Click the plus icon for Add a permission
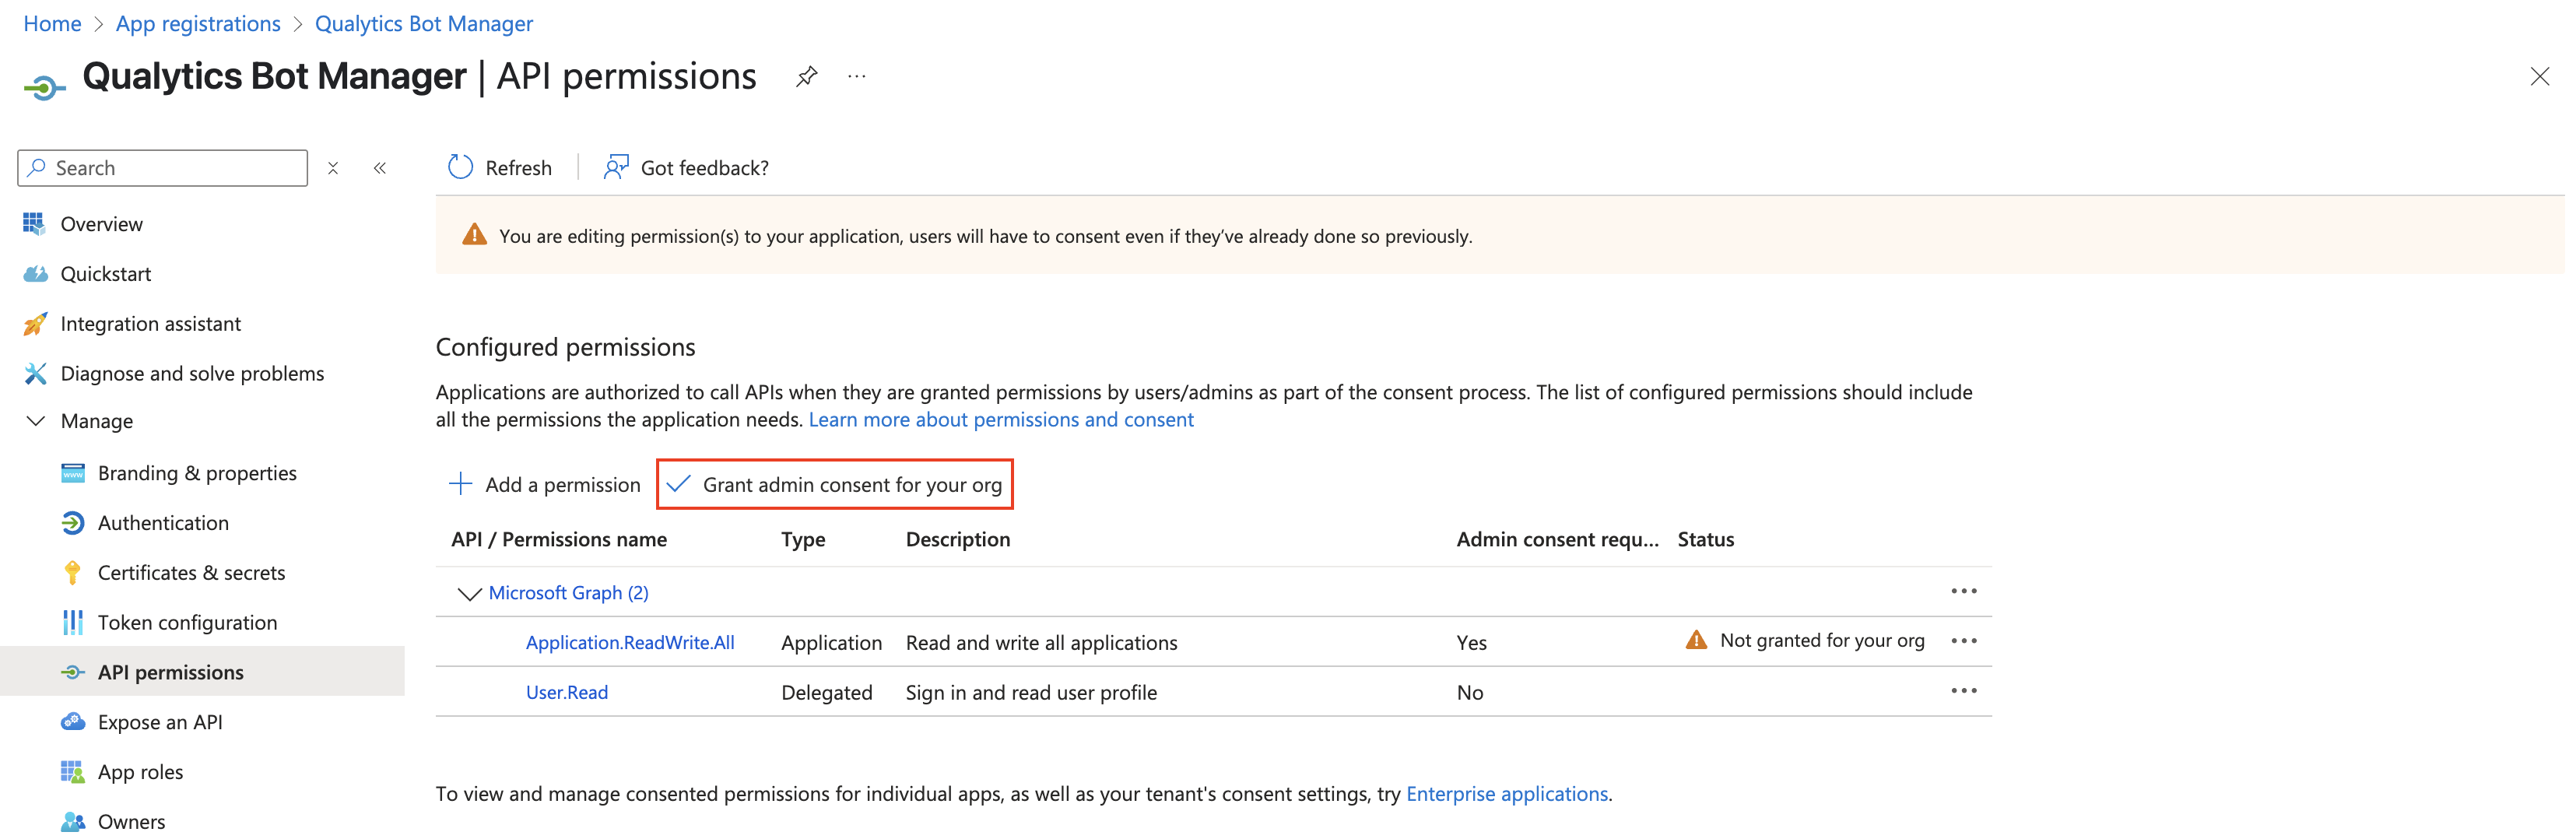This screenshot has width=2576, height=839. tap(460, 484)
